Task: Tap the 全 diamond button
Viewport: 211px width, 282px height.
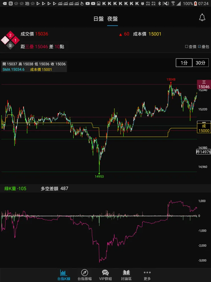Action: (x=10, y=45)
